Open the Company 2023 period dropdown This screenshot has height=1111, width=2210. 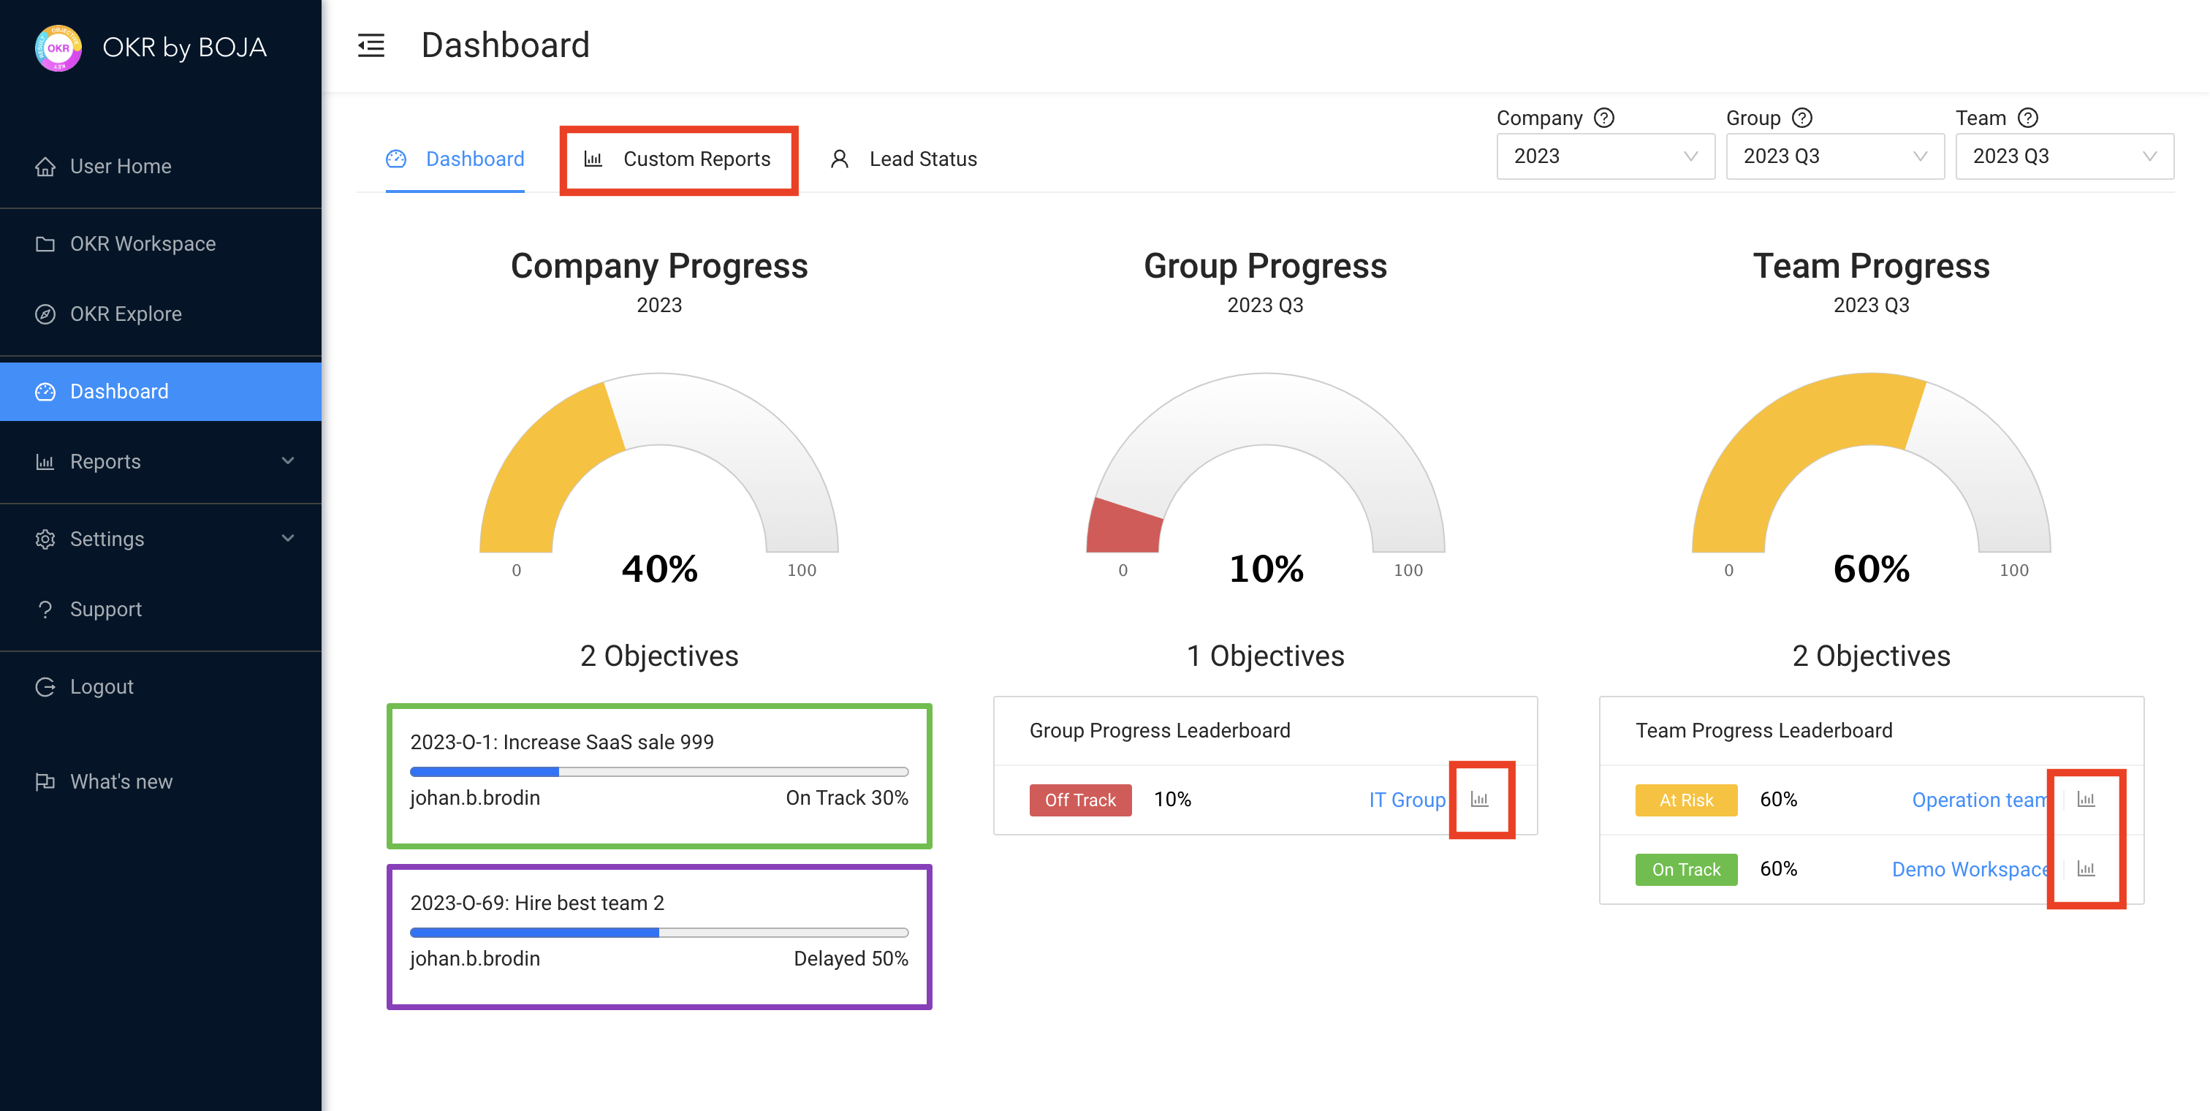(x=1604, y=156)
